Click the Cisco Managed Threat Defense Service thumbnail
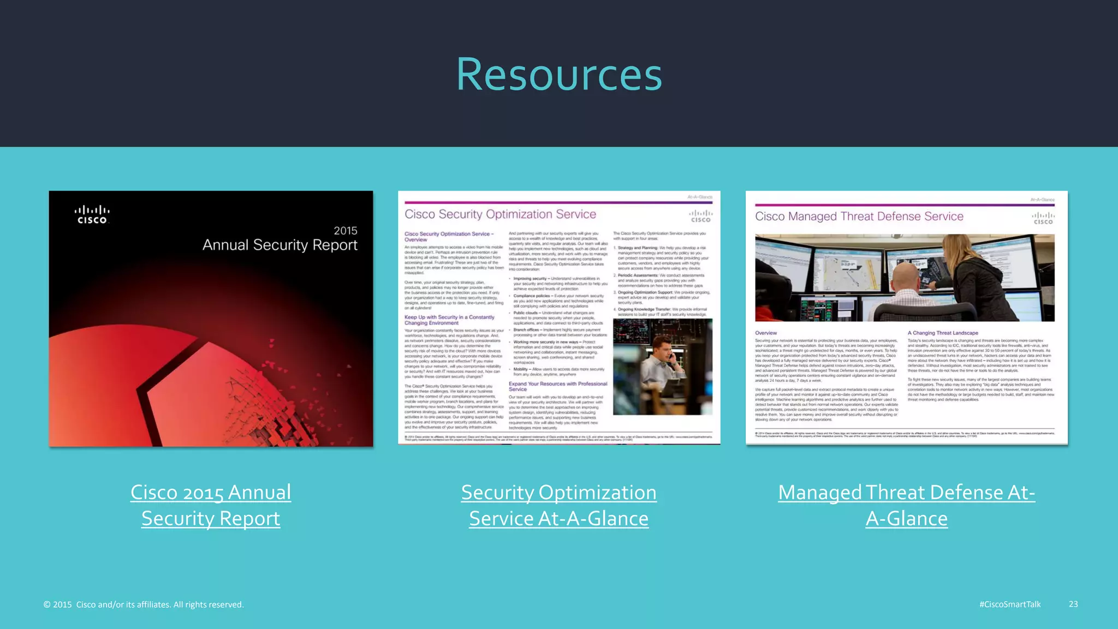 [x=907, y=318]
